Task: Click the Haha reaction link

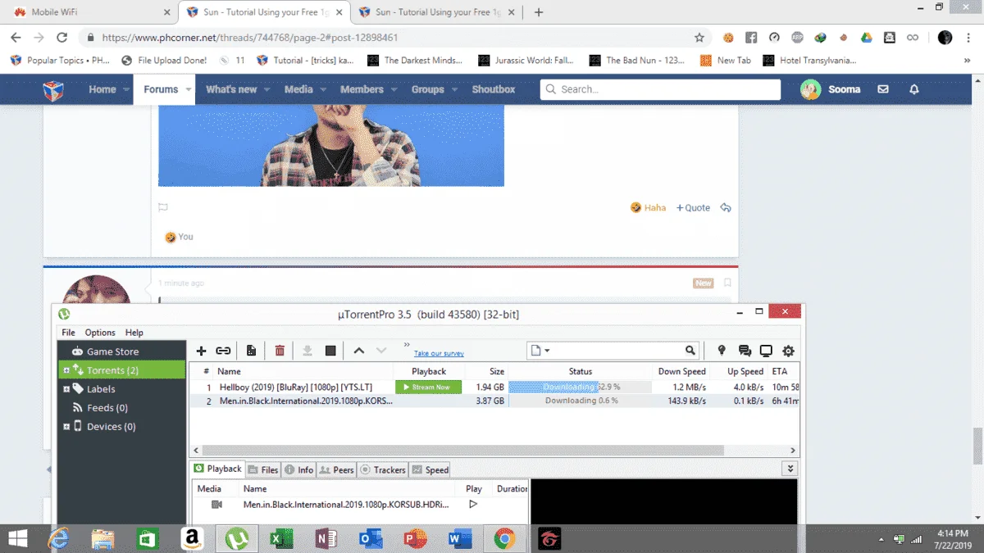Action: [649, 208]
